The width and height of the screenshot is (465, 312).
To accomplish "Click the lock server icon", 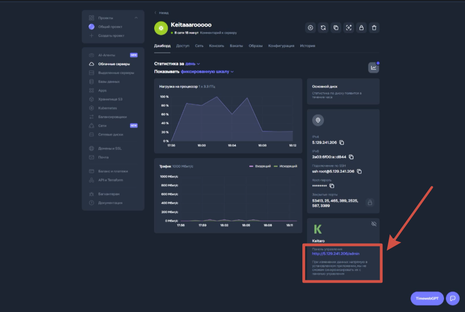I will pyautogui.click(x=361, y=28).
